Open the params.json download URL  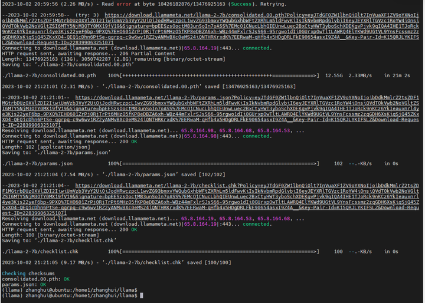210,111
